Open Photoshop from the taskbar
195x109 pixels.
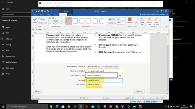[x=99, y=106]
